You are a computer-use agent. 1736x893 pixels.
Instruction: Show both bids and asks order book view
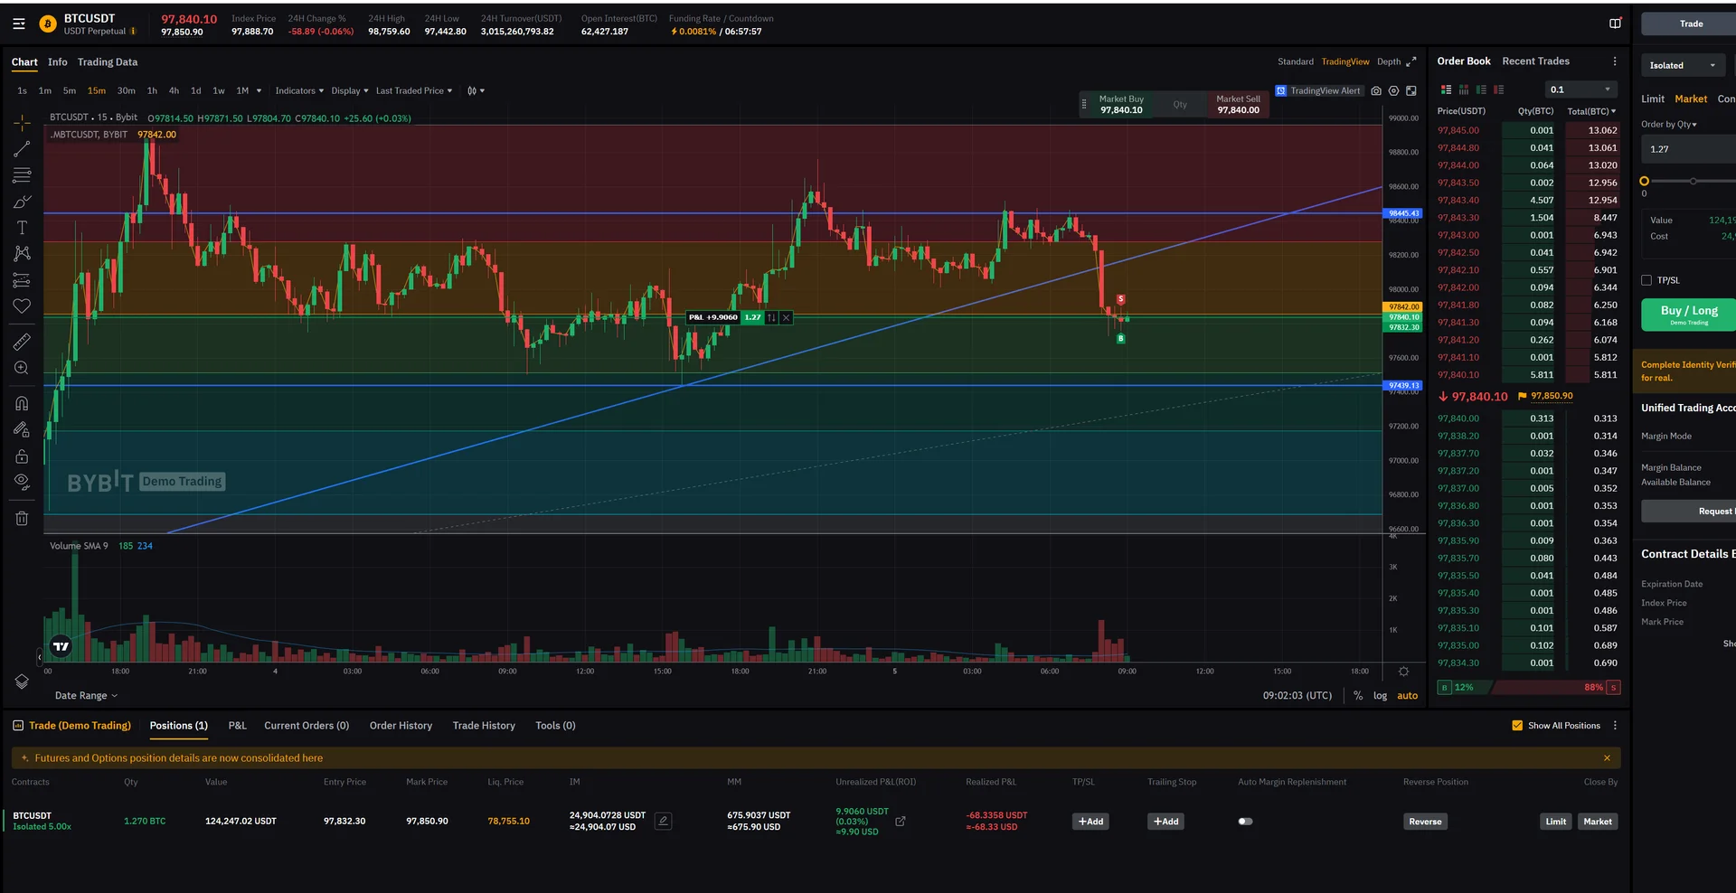[1447, 89]
